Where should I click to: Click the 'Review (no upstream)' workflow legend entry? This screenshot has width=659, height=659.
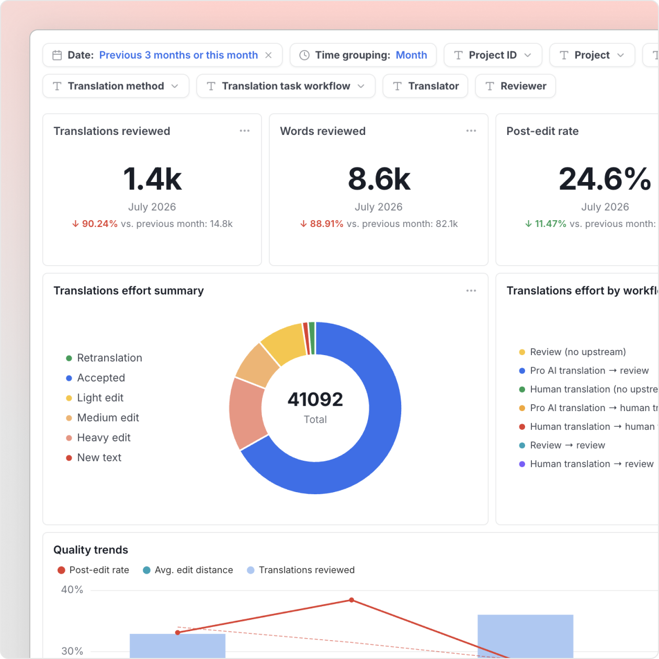tap(572, 352)
